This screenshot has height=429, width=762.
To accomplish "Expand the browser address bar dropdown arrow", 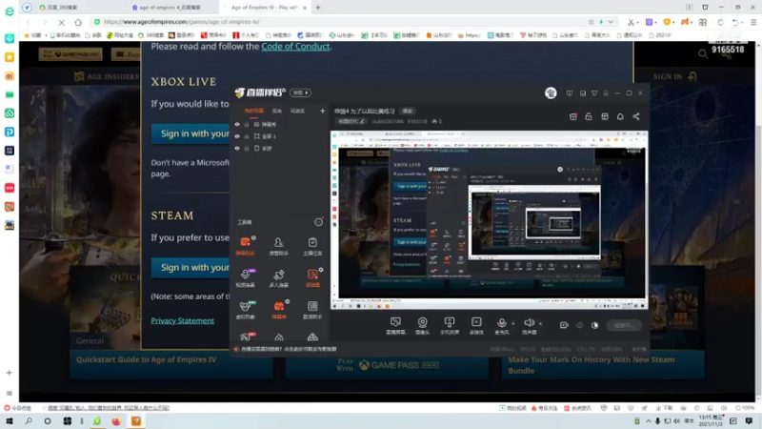I will (x=611, y=22).
